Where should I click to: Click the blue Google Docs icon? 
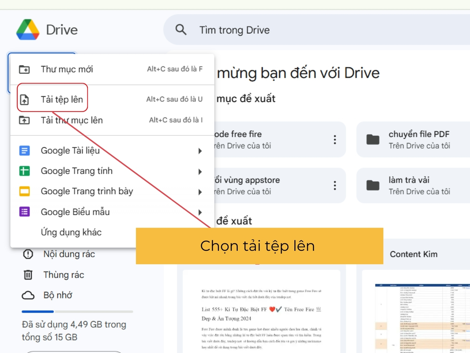tap(25, 151)
